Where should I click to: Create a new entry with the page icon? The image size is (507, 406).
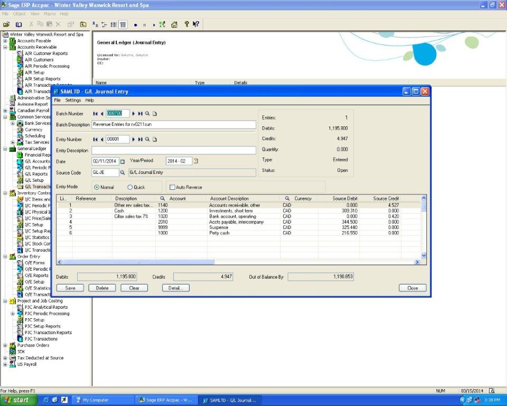click(155, 139)
